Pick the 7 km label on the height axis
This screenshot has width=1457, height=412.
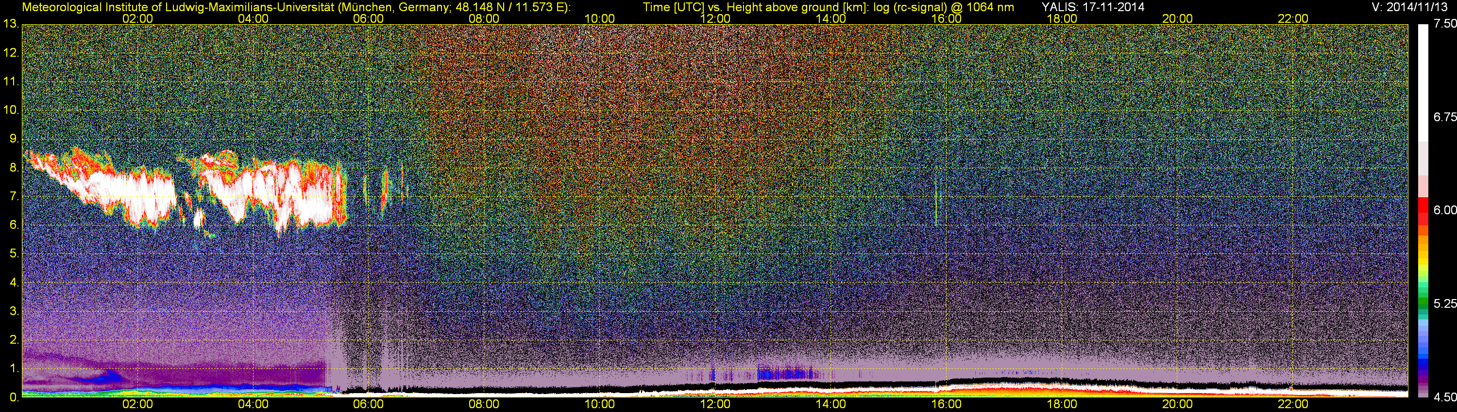pyautogui.click(x=14, y=196)
